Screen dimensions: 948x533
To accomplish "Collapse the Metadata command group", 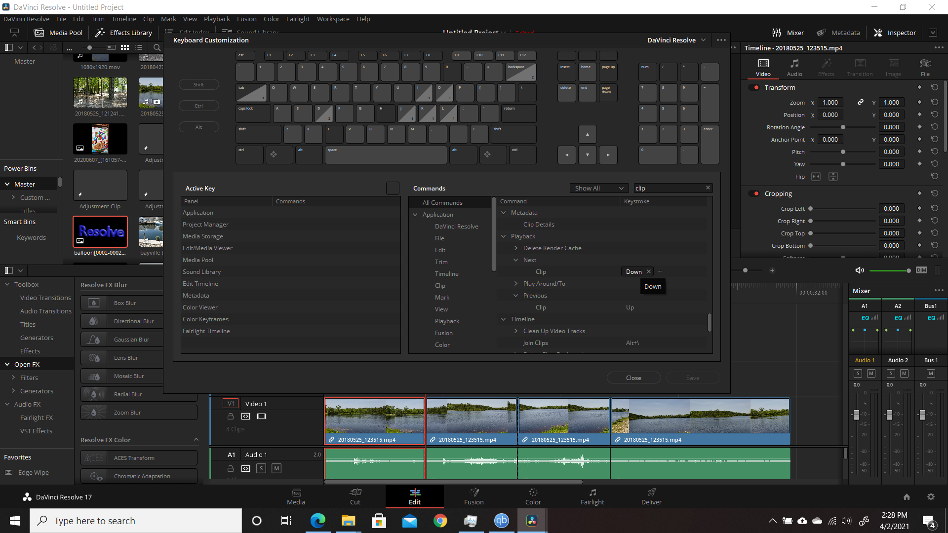I will click(x=504, y=213).
